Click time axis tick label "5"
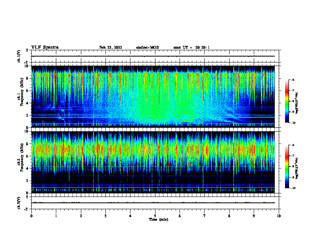Image resolution: width=314 pixels, height=242 pixels. click(155, 216)
